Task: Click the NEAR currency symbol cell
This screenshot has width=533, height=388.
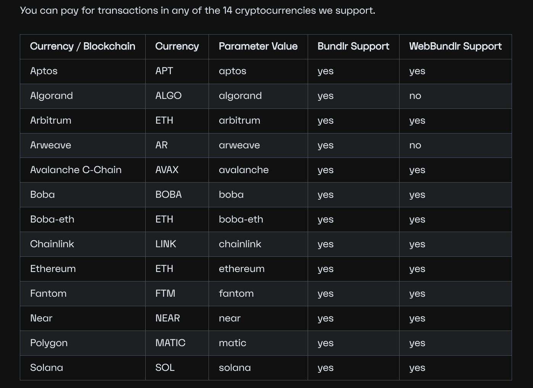Action: point(168,318)
